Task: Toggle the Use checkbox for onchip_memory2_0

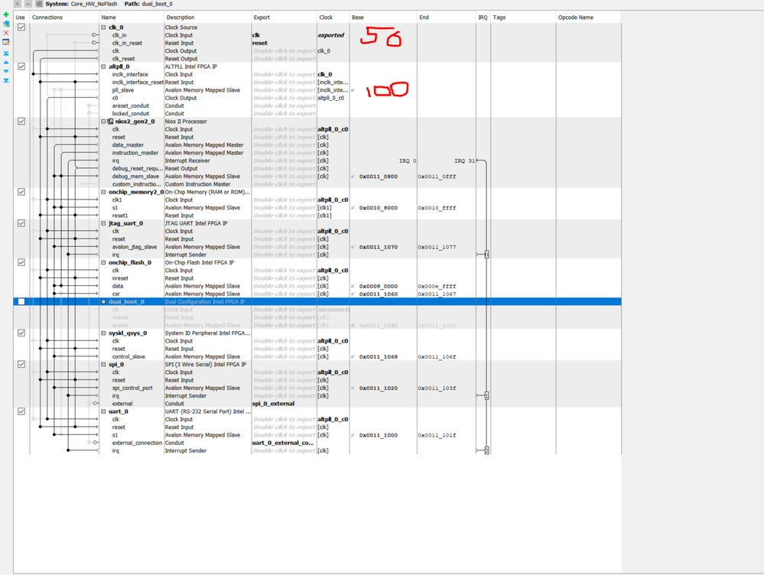Action: [21, 192]
